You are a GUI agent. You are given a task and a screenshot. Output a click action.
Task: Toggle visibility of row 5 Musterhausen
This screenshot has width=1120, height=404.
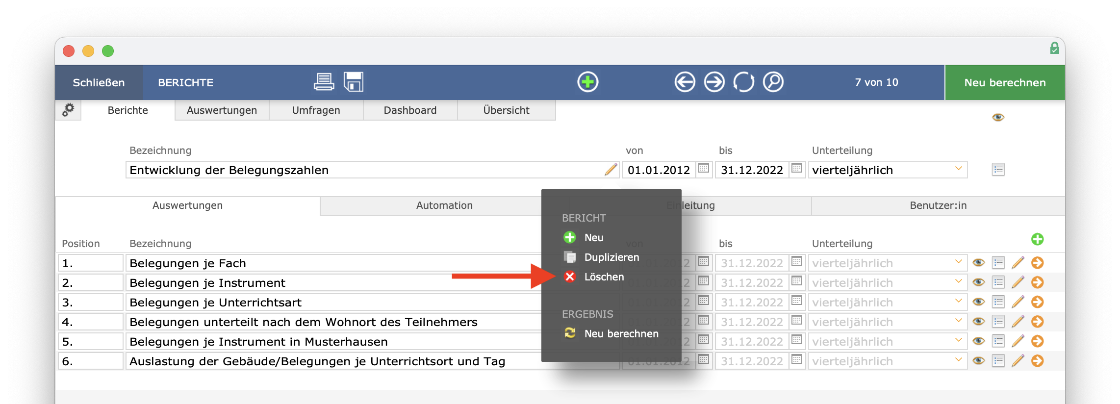[979, 341]
